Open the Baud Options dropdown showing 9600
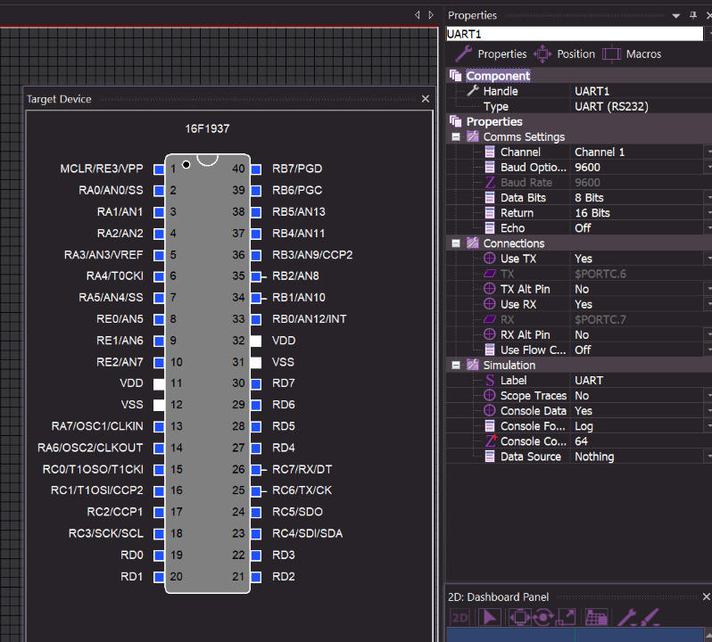Screen dimensions: 712x642 pos(708,168)
